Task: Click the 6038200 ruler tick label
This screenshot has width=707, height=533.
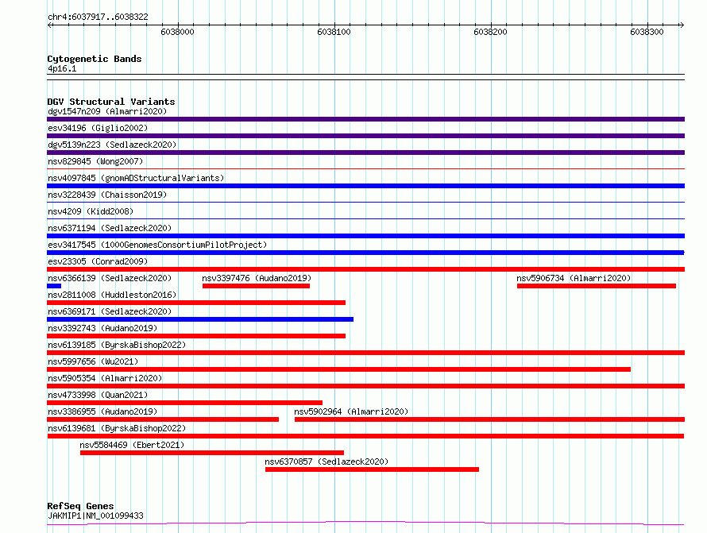Action: [490, 32]
